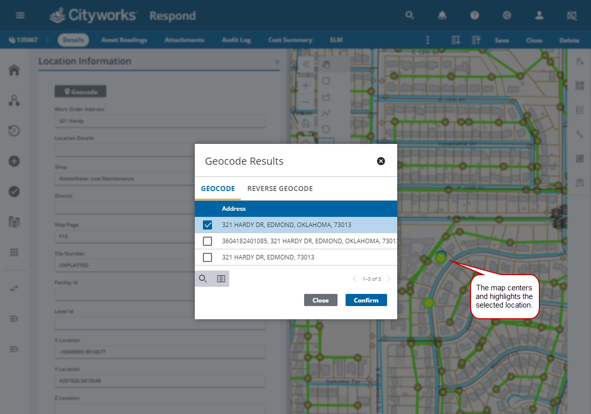Close the Geocode Results dialog with X
The image size is (591, 414).
pos(381,161)
